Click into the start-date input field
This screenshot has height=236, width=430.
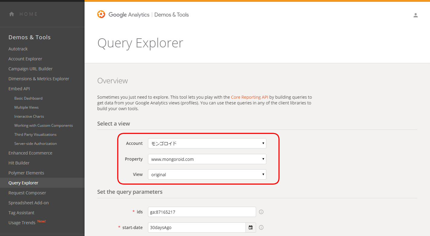pyautogui.click(x=197, y=228)
